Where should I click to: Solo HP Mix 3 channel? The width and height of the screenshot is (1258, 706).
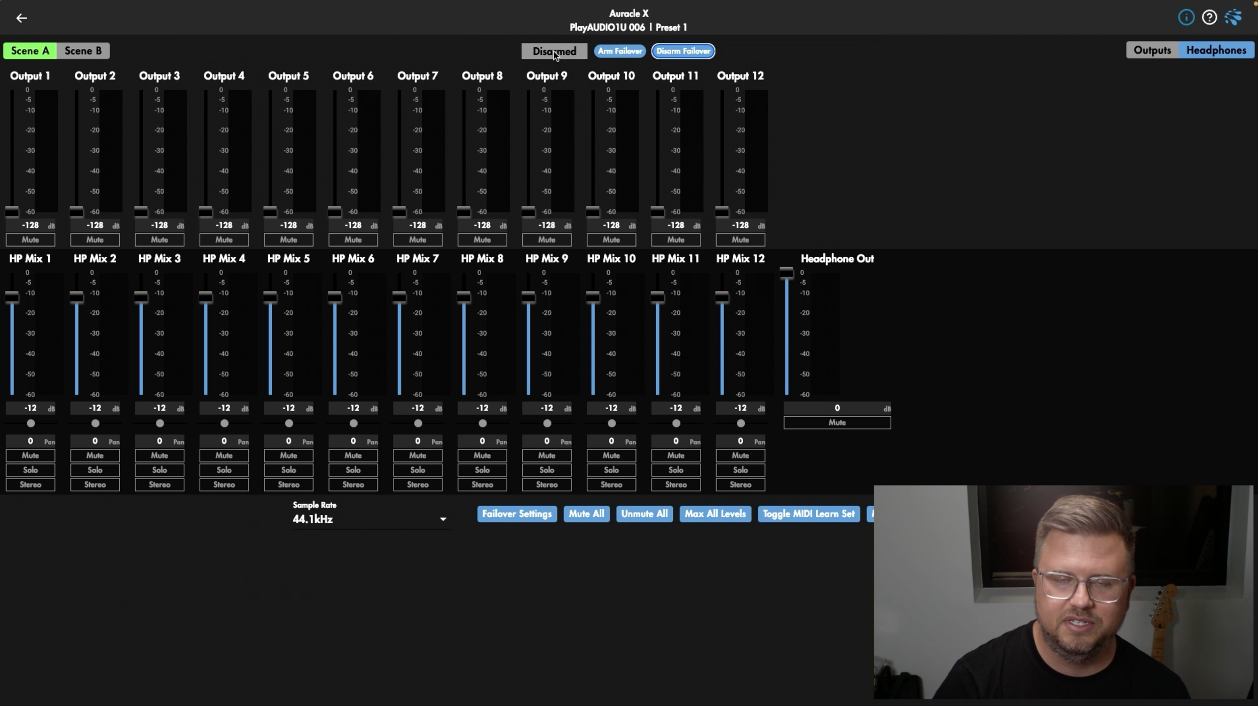pyautogui.click(x=160, y=469)
